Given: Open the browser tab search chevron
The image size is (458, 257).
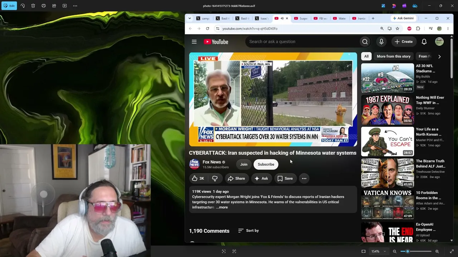Looking at the screenshot, I should pos(190,18).
